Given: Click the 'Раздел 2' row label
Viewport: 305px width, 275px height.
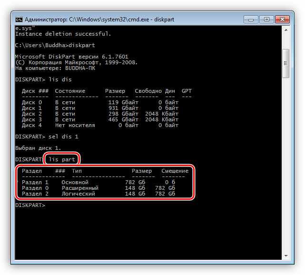Looking at the screenshot, I should coord(35,194).
